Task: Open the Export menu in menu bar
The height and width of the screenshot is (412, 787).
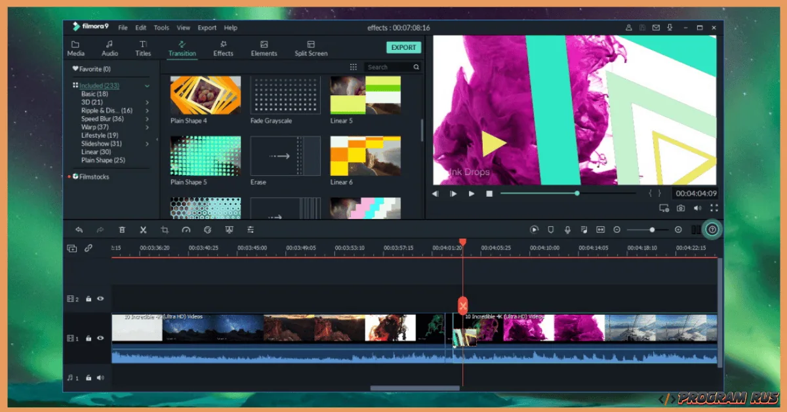Action: [x=207, y=28]
